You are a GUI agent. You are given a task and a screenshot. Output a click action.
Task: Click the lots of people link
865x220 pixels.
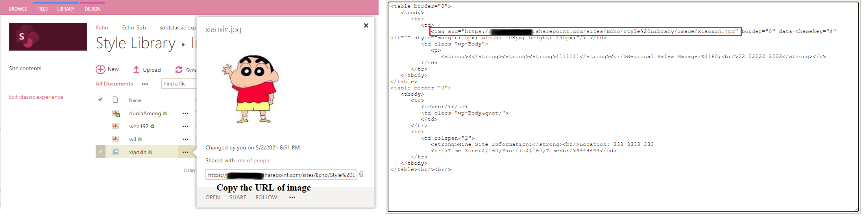pyautogui.click(x=253, y=160)
